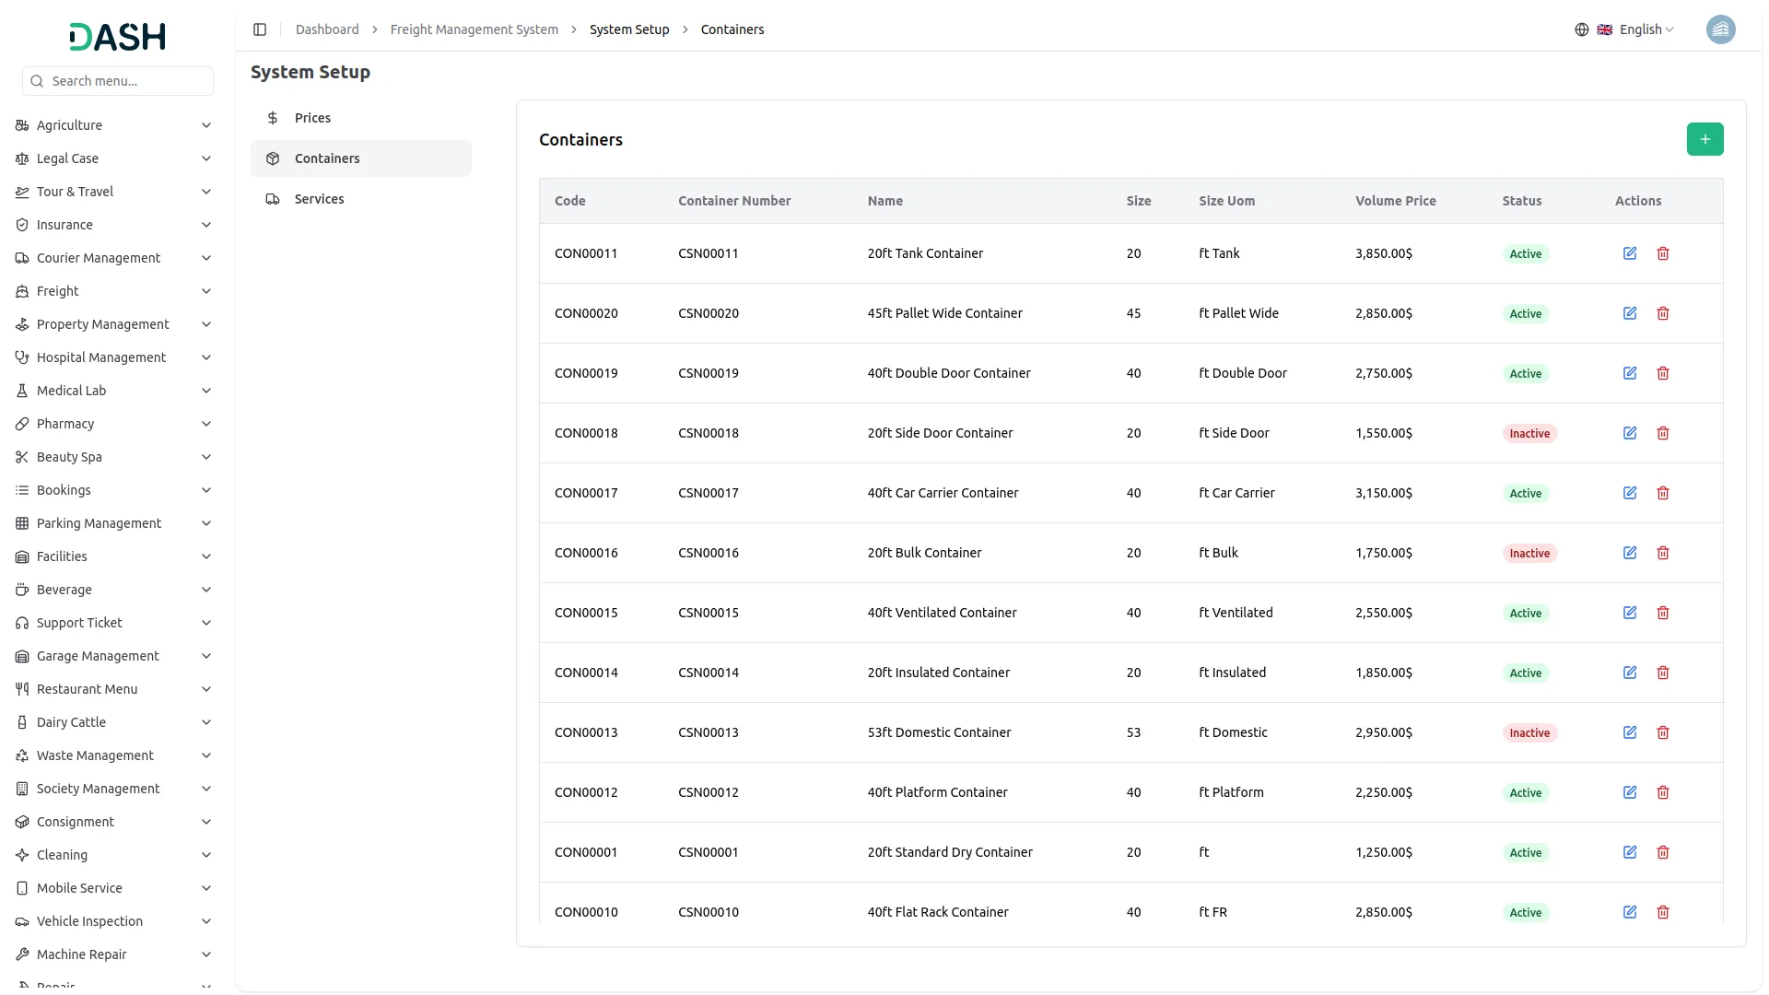Click the Services truck icon
Viewport: 1769px width, 995px height.
click(273, 198)
